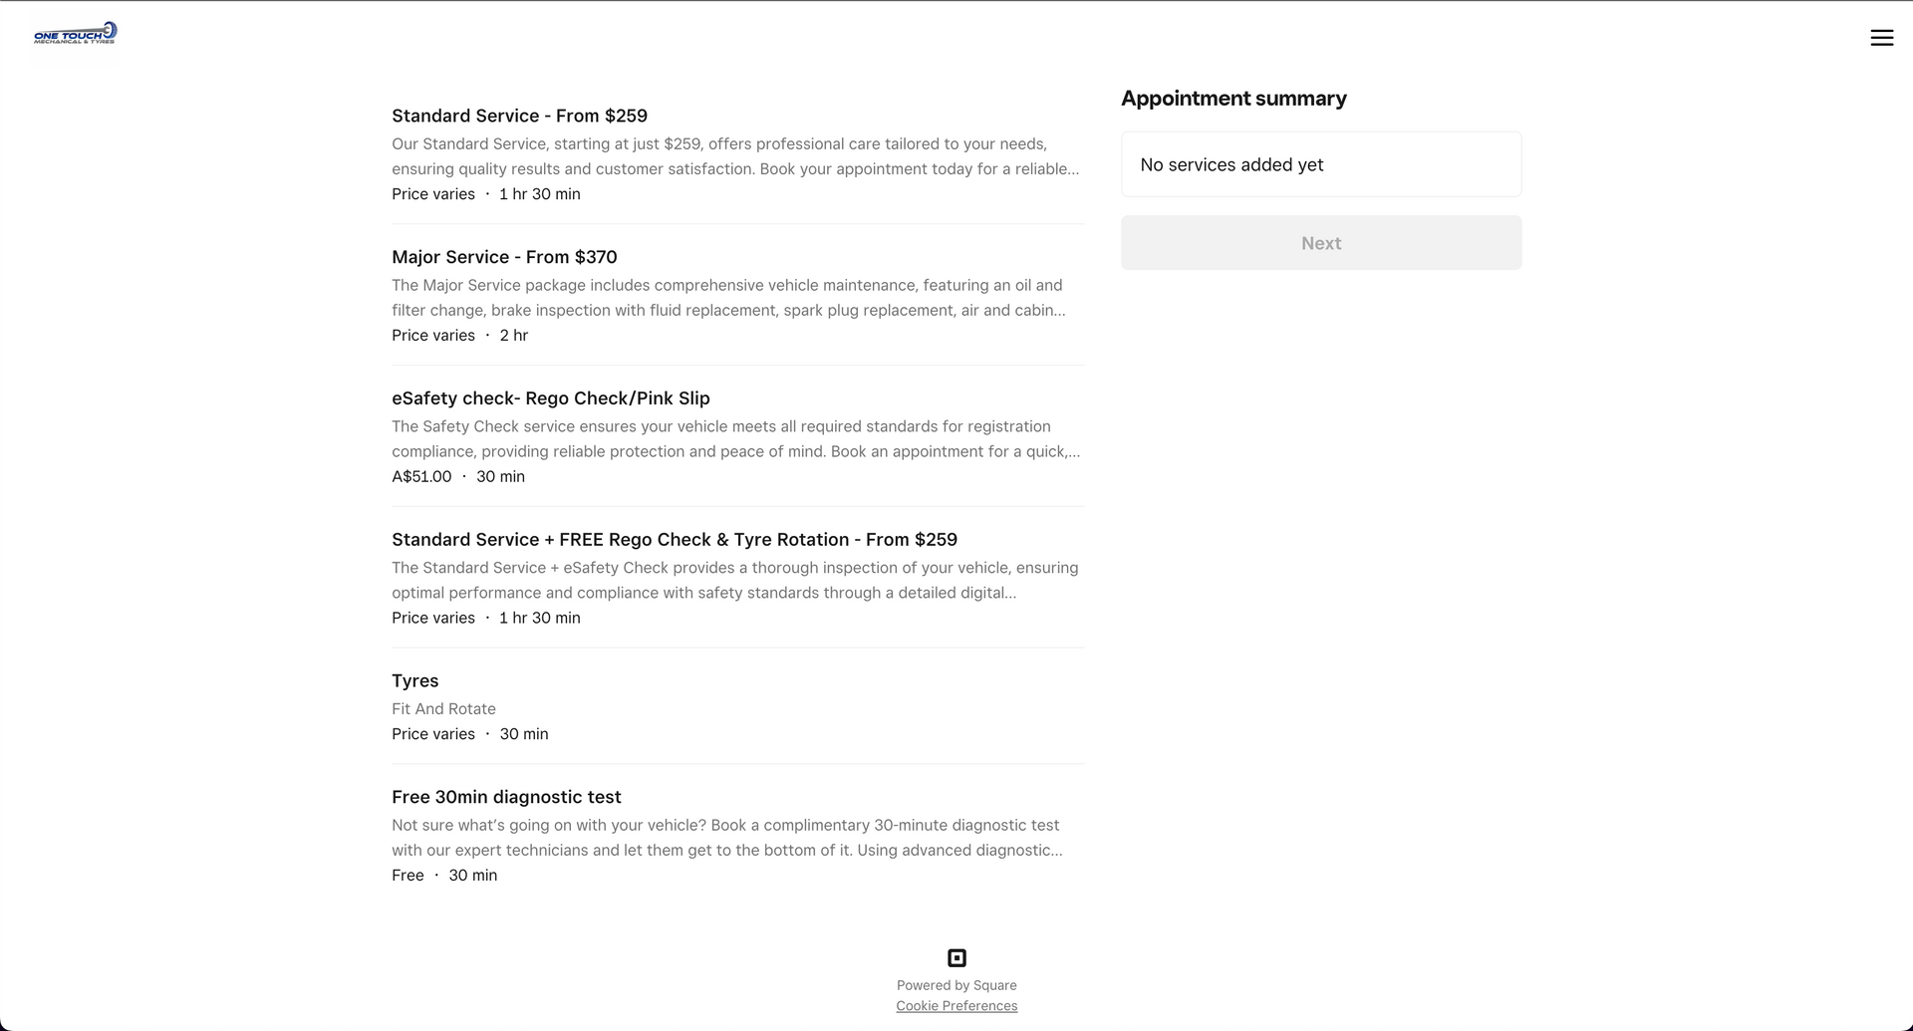Select Major Service - From $370
This screenshot has width=1913, height=1031.
click(504, 257)
